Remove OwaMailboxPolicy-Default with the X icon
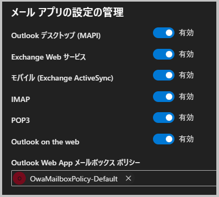Viewport: 219px width, 197px height. coord(128,178)
